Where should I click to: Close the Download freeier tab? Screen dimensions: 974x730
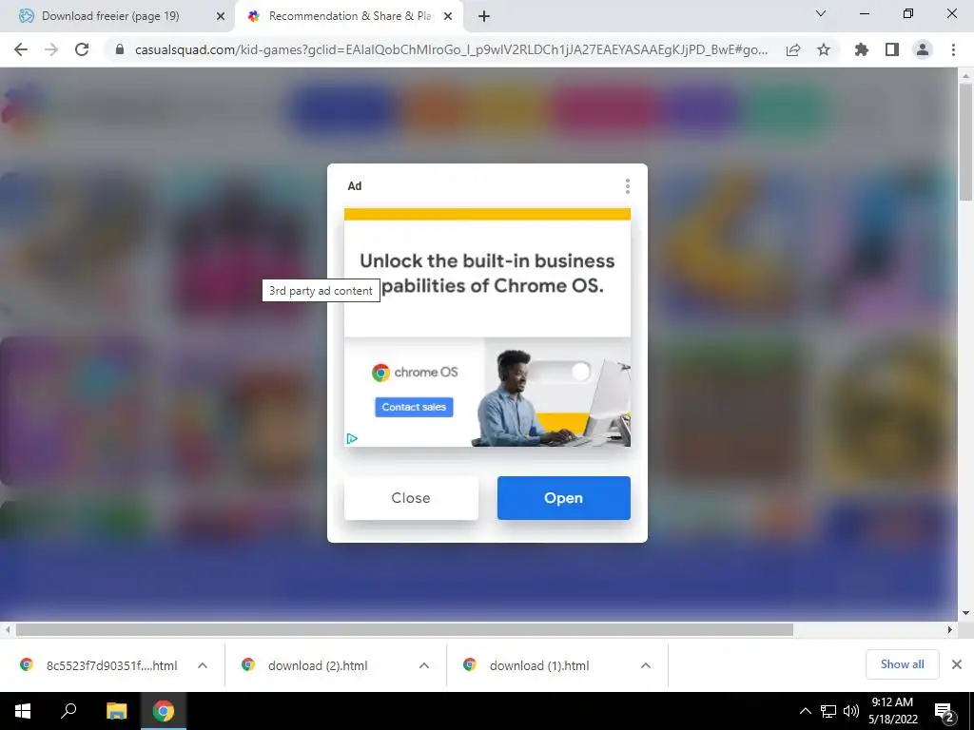[220, 17]
